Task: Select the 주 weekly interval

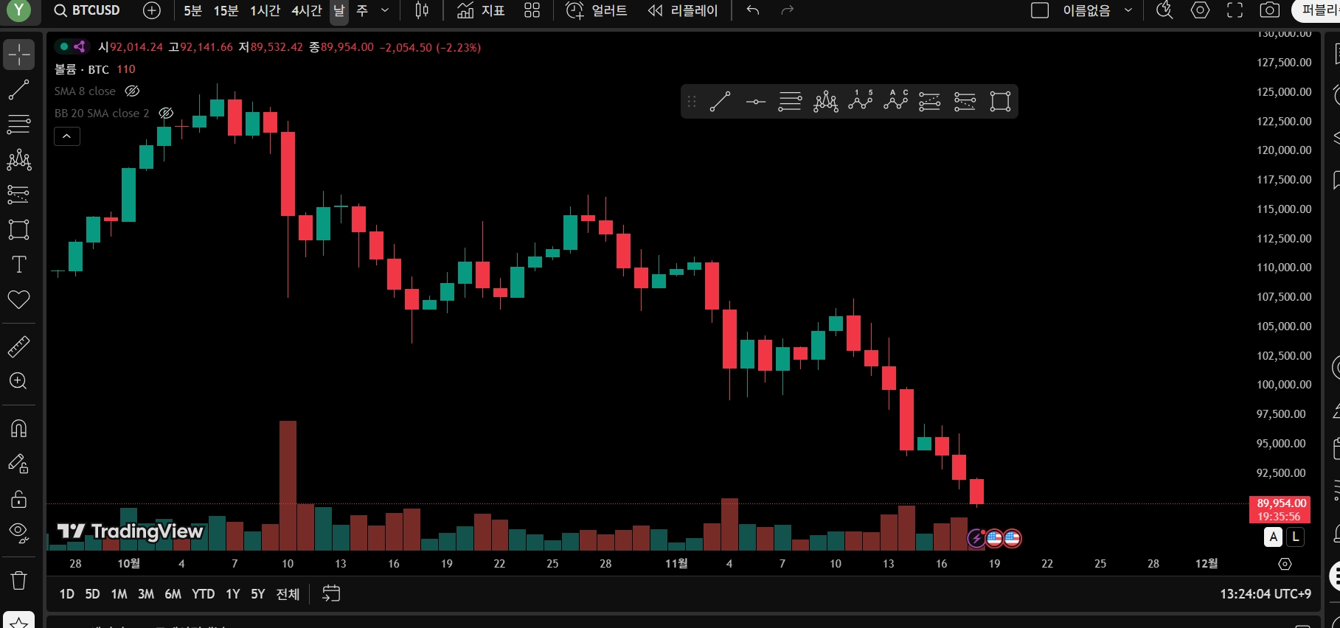Action: [362, 10]
